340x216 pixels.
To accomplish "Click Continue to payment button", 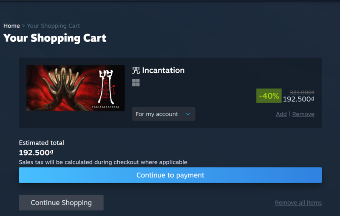I will [x=170, y=175].
